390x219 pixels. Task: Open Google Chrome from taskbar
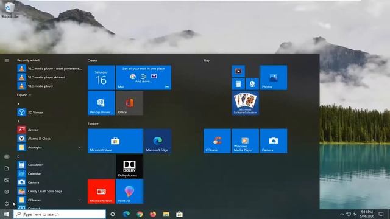tap(140, 214)
